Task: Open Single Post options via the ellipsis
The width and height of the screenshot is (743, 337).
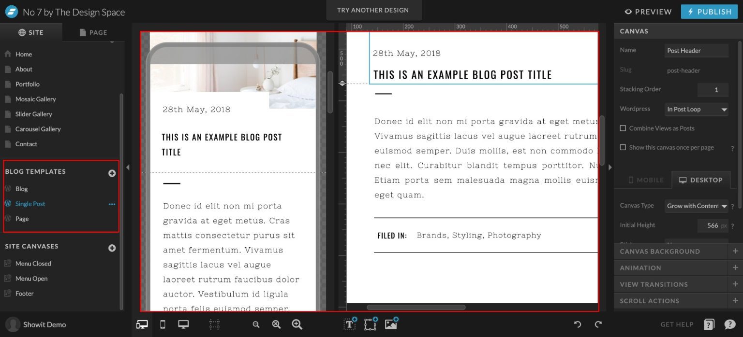Action: (112, 204)
